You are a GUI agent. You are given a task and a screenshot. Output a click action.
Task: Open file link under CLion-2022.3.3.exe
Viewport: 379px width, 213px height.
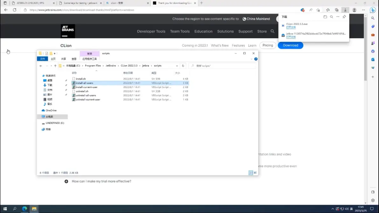coord(291,27)
